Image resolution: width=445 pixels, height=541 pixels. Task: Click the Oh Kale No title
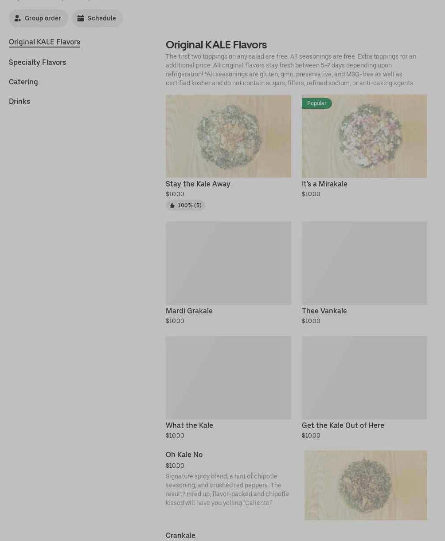184,454
